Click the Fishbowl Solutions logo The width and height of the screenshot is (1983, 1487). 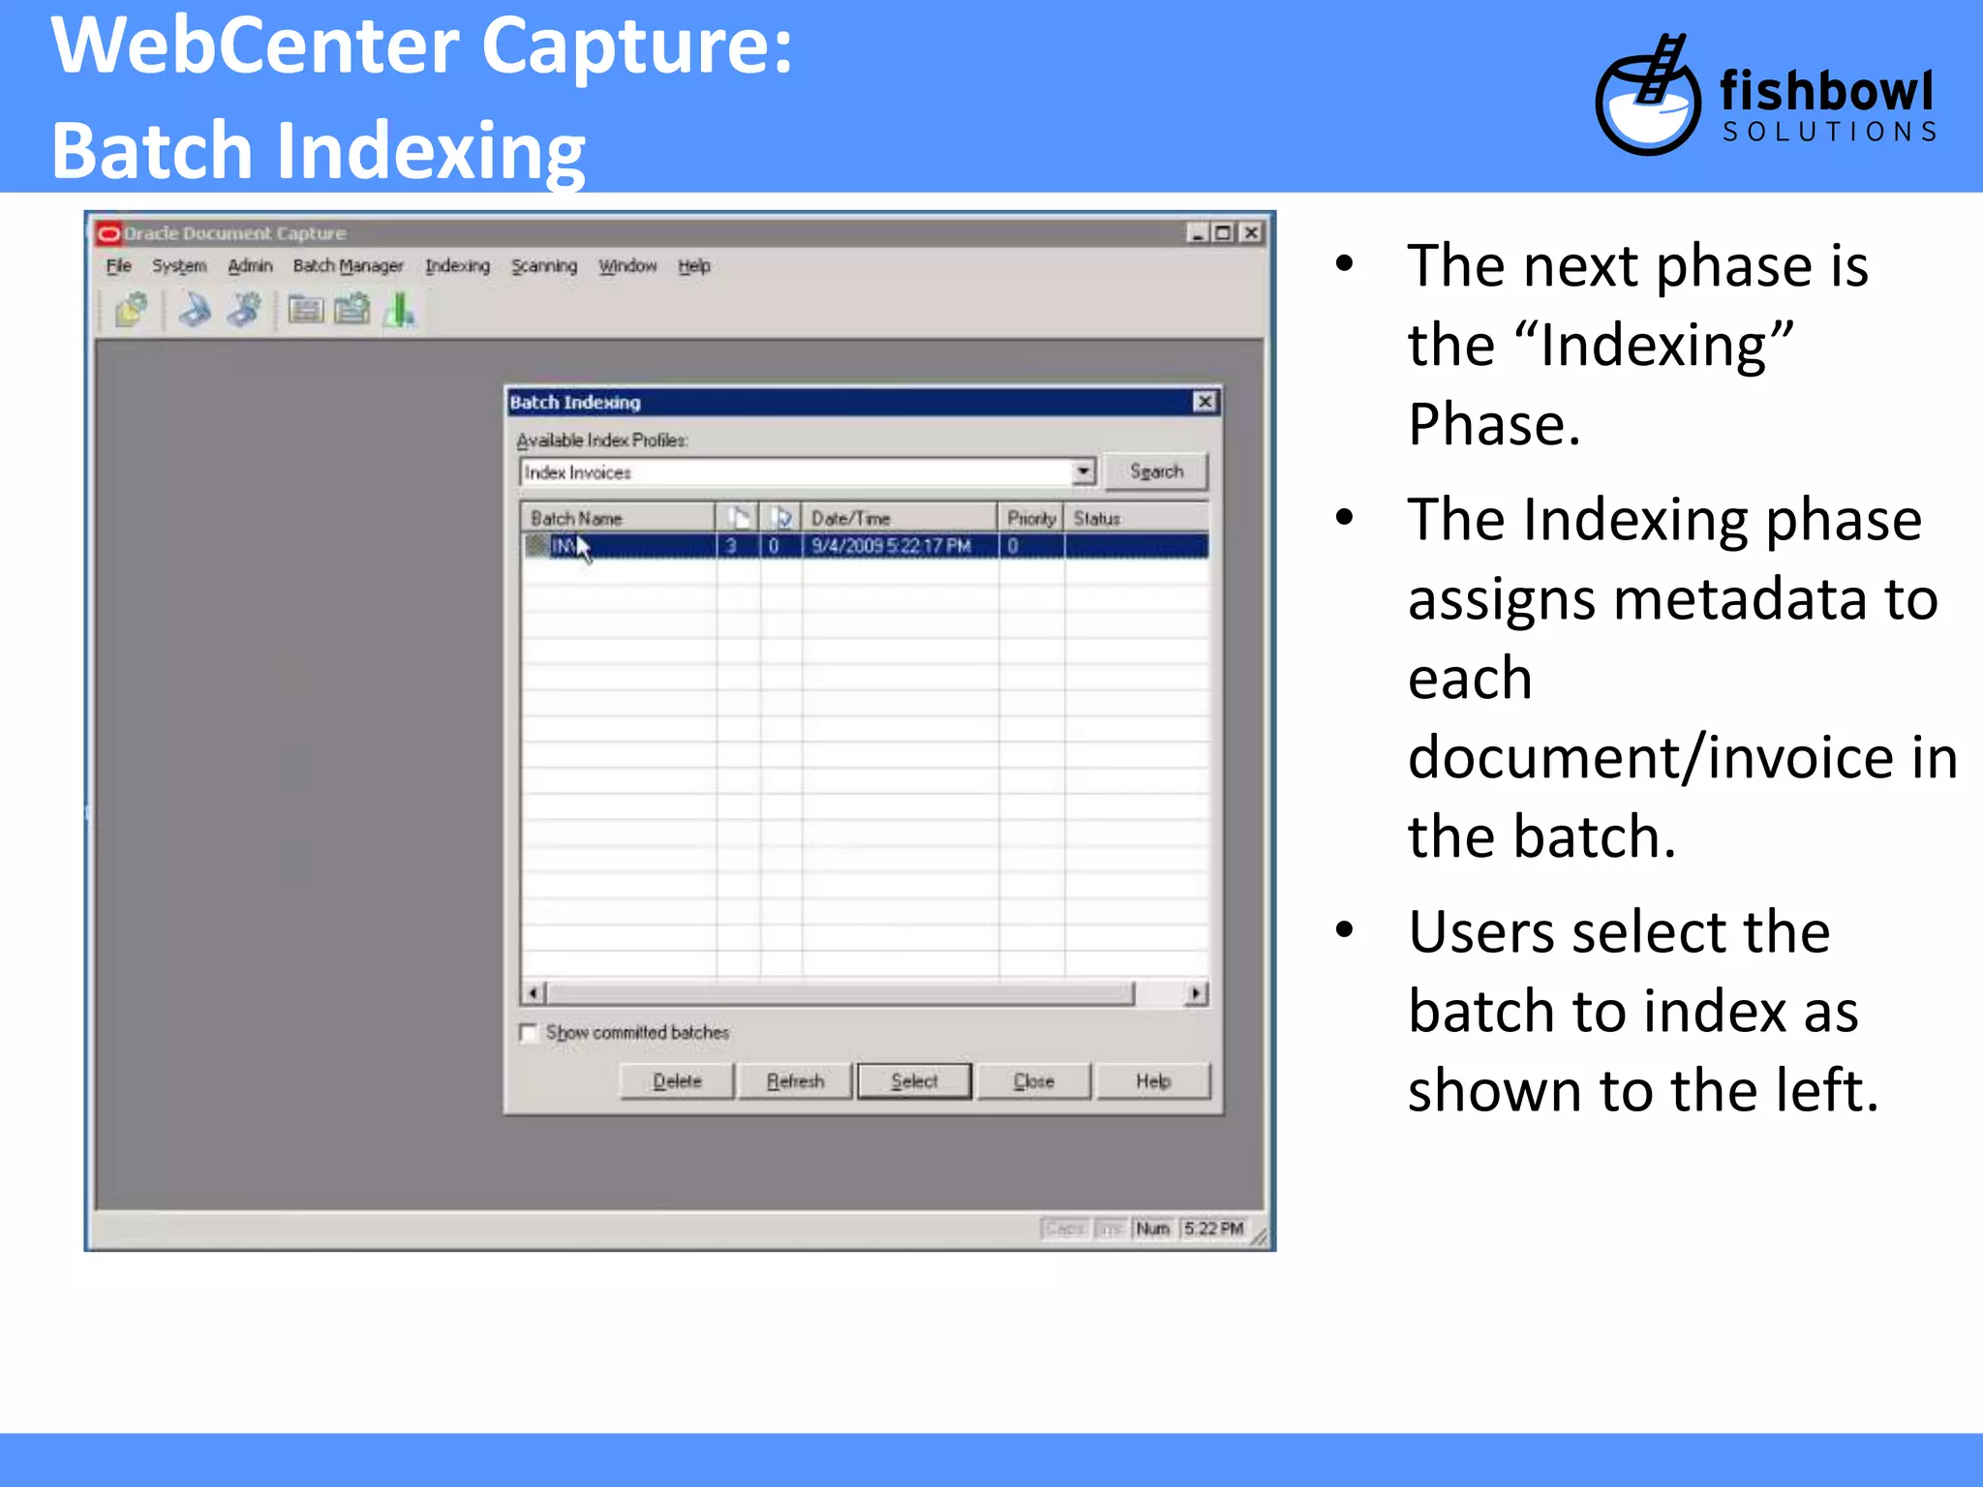point(1765,95)
